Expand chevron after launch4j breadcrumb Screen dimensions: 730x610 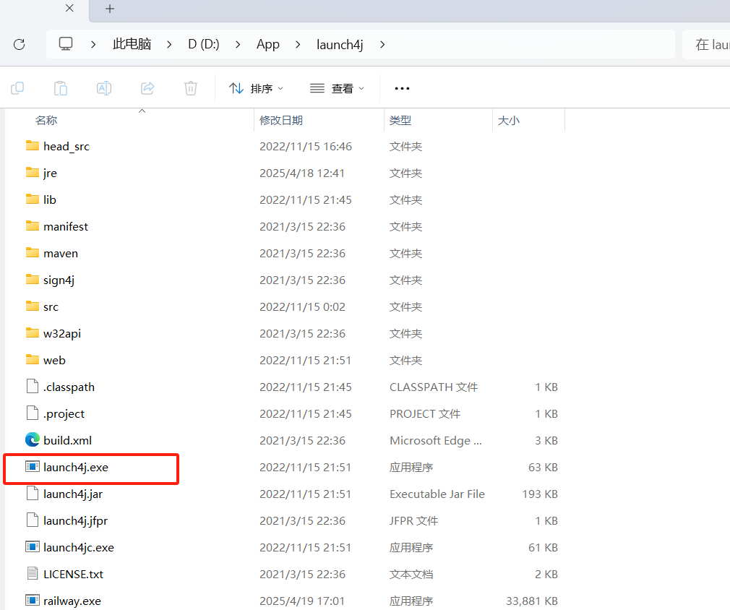(382, 45)
